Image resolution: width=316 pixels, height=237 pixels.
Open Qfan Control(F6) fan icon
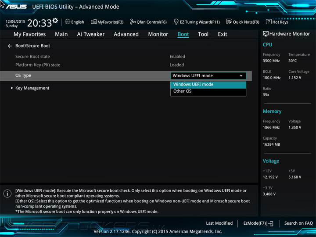(133, 22)
